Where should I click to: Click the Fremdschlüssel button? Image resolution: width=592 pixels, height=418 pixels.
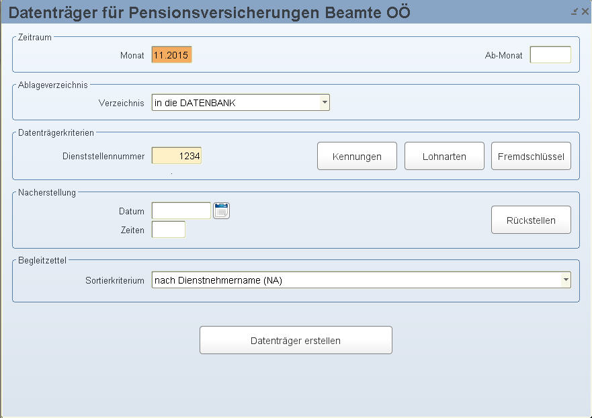pyautogui.click(x=531, y=156)
